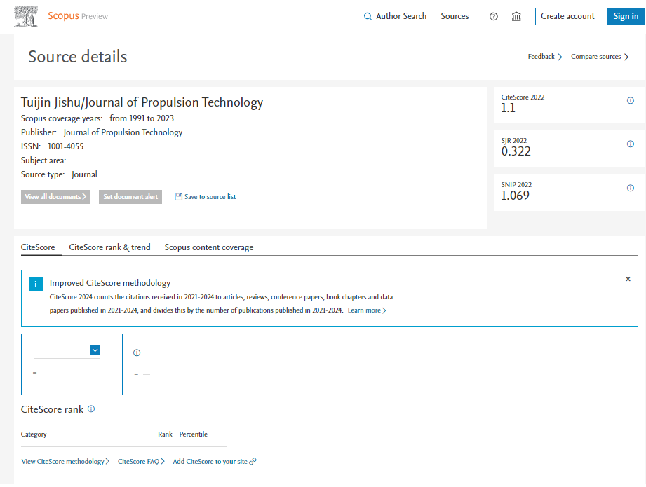The height and width of the screenshot is (487, 646).
Task: Open Author Search
Action: 395,16
